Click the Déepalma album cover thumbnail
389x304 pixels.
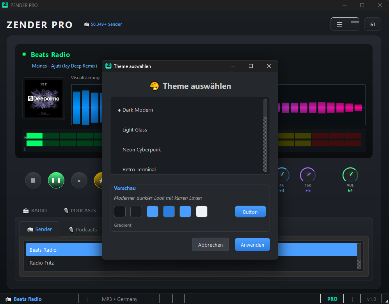pyautogui.click(x=44, y=98)
